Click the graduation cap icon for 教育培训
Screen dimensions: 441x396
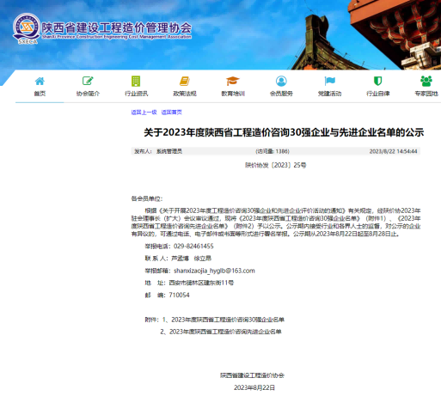pyautogui.click(x=233, y=81)
